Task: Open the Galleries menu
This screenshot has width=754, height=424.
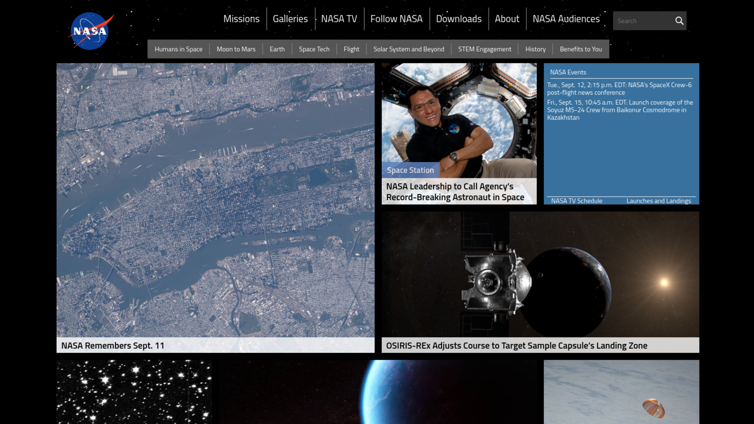Action: [x=290, y=19]
